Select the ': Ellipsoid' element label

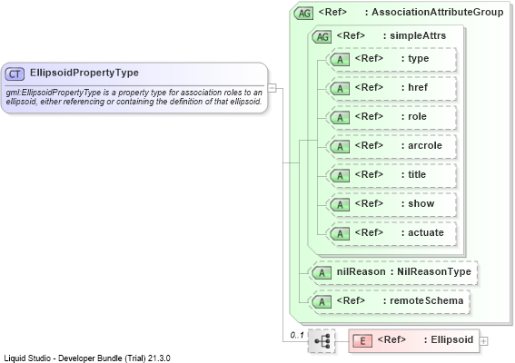click(x=449, y=339)
